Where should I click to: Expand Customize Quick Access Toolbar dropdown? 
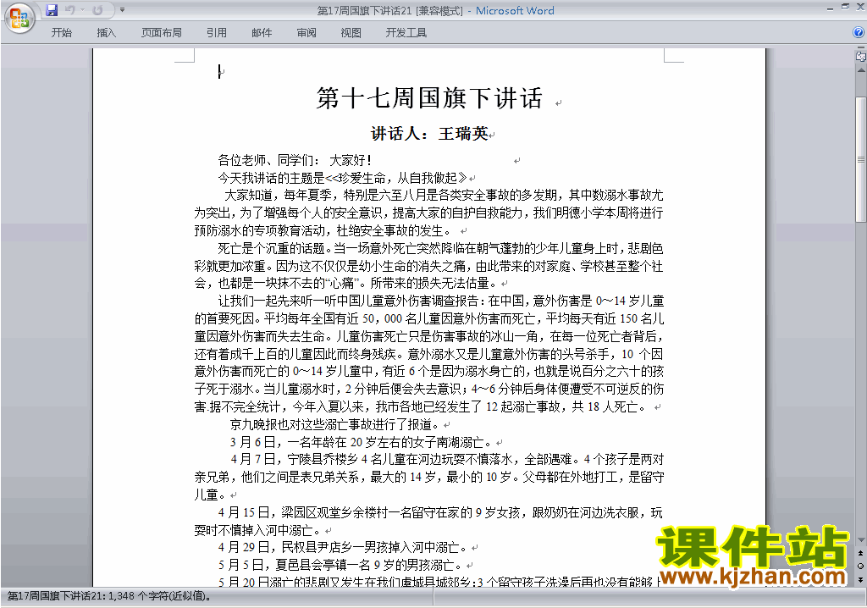[122, 10]
